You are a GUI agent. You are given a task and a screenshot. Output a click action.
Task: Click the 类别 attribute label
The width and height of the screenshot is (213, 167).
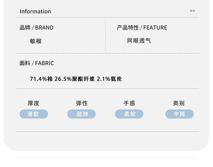179,103
